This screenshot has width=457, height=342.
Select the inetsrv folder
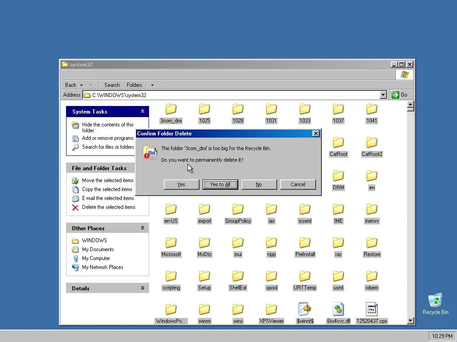372,214
